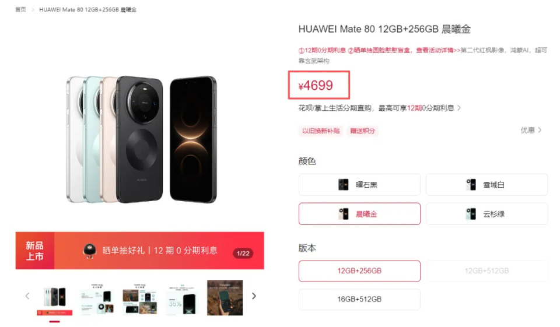Screen dimensions: 560x327
Task: Click the 曜石黑 phone color icon
Action: 343,185
